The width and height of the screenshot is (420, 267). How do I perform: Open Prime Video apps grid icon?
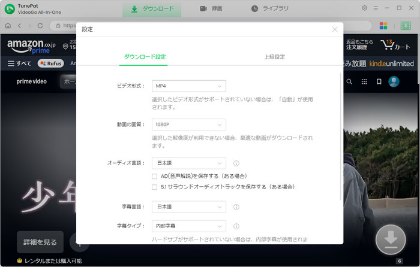(x=364, y=81)
